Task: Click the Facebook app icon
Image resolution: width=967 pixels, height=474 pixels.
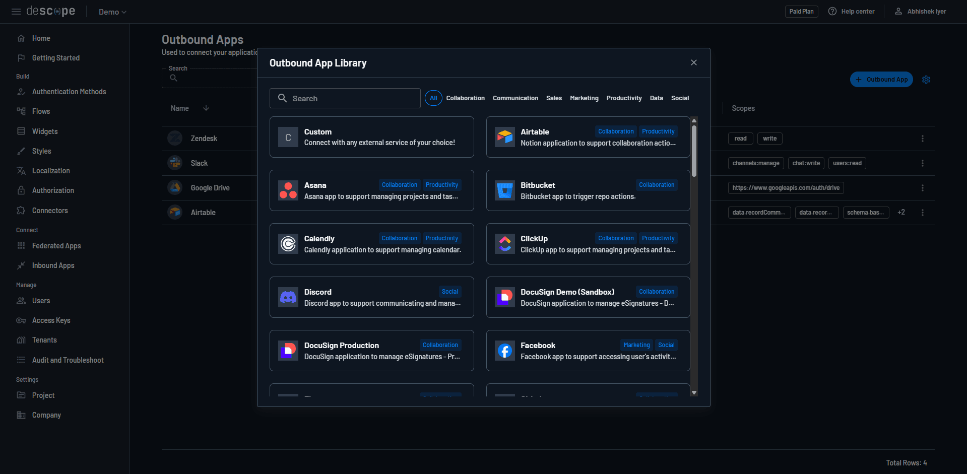Action: [x=504, y=351]
